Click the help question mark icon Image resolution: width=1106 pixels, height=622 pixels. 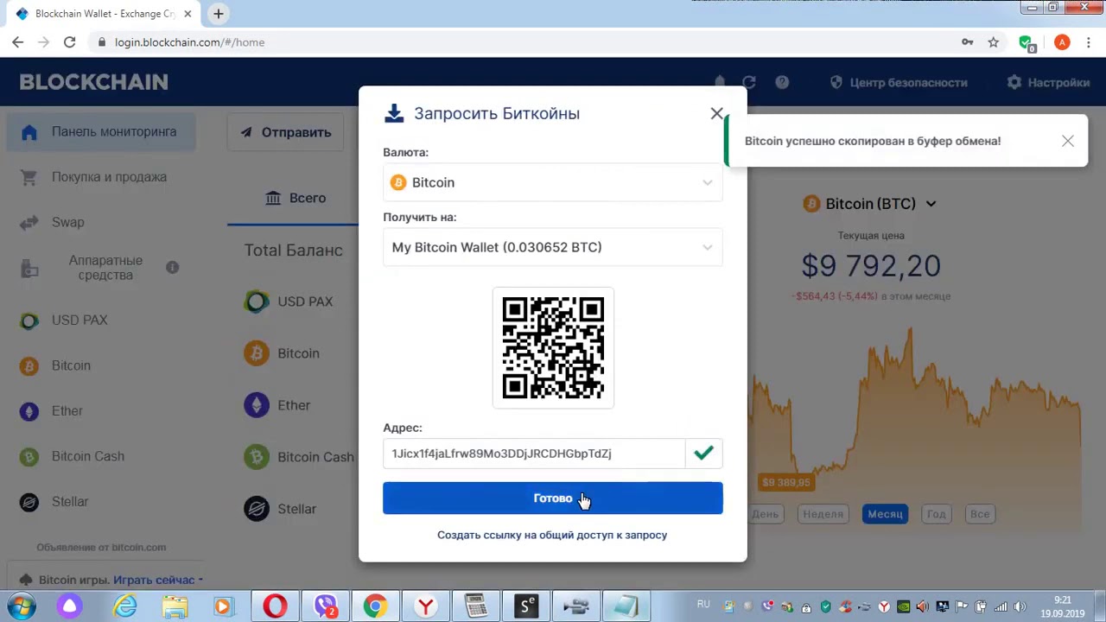(x=782, y=82)
